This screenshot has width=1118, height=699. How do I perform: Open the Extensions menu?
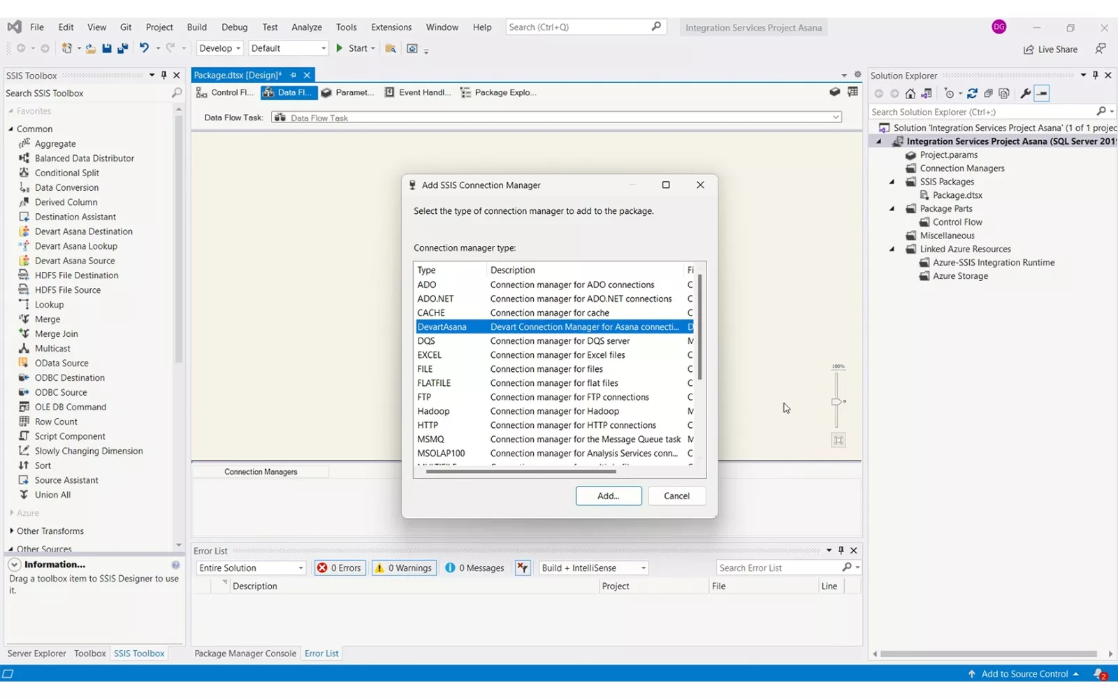(x=391, y=27)
